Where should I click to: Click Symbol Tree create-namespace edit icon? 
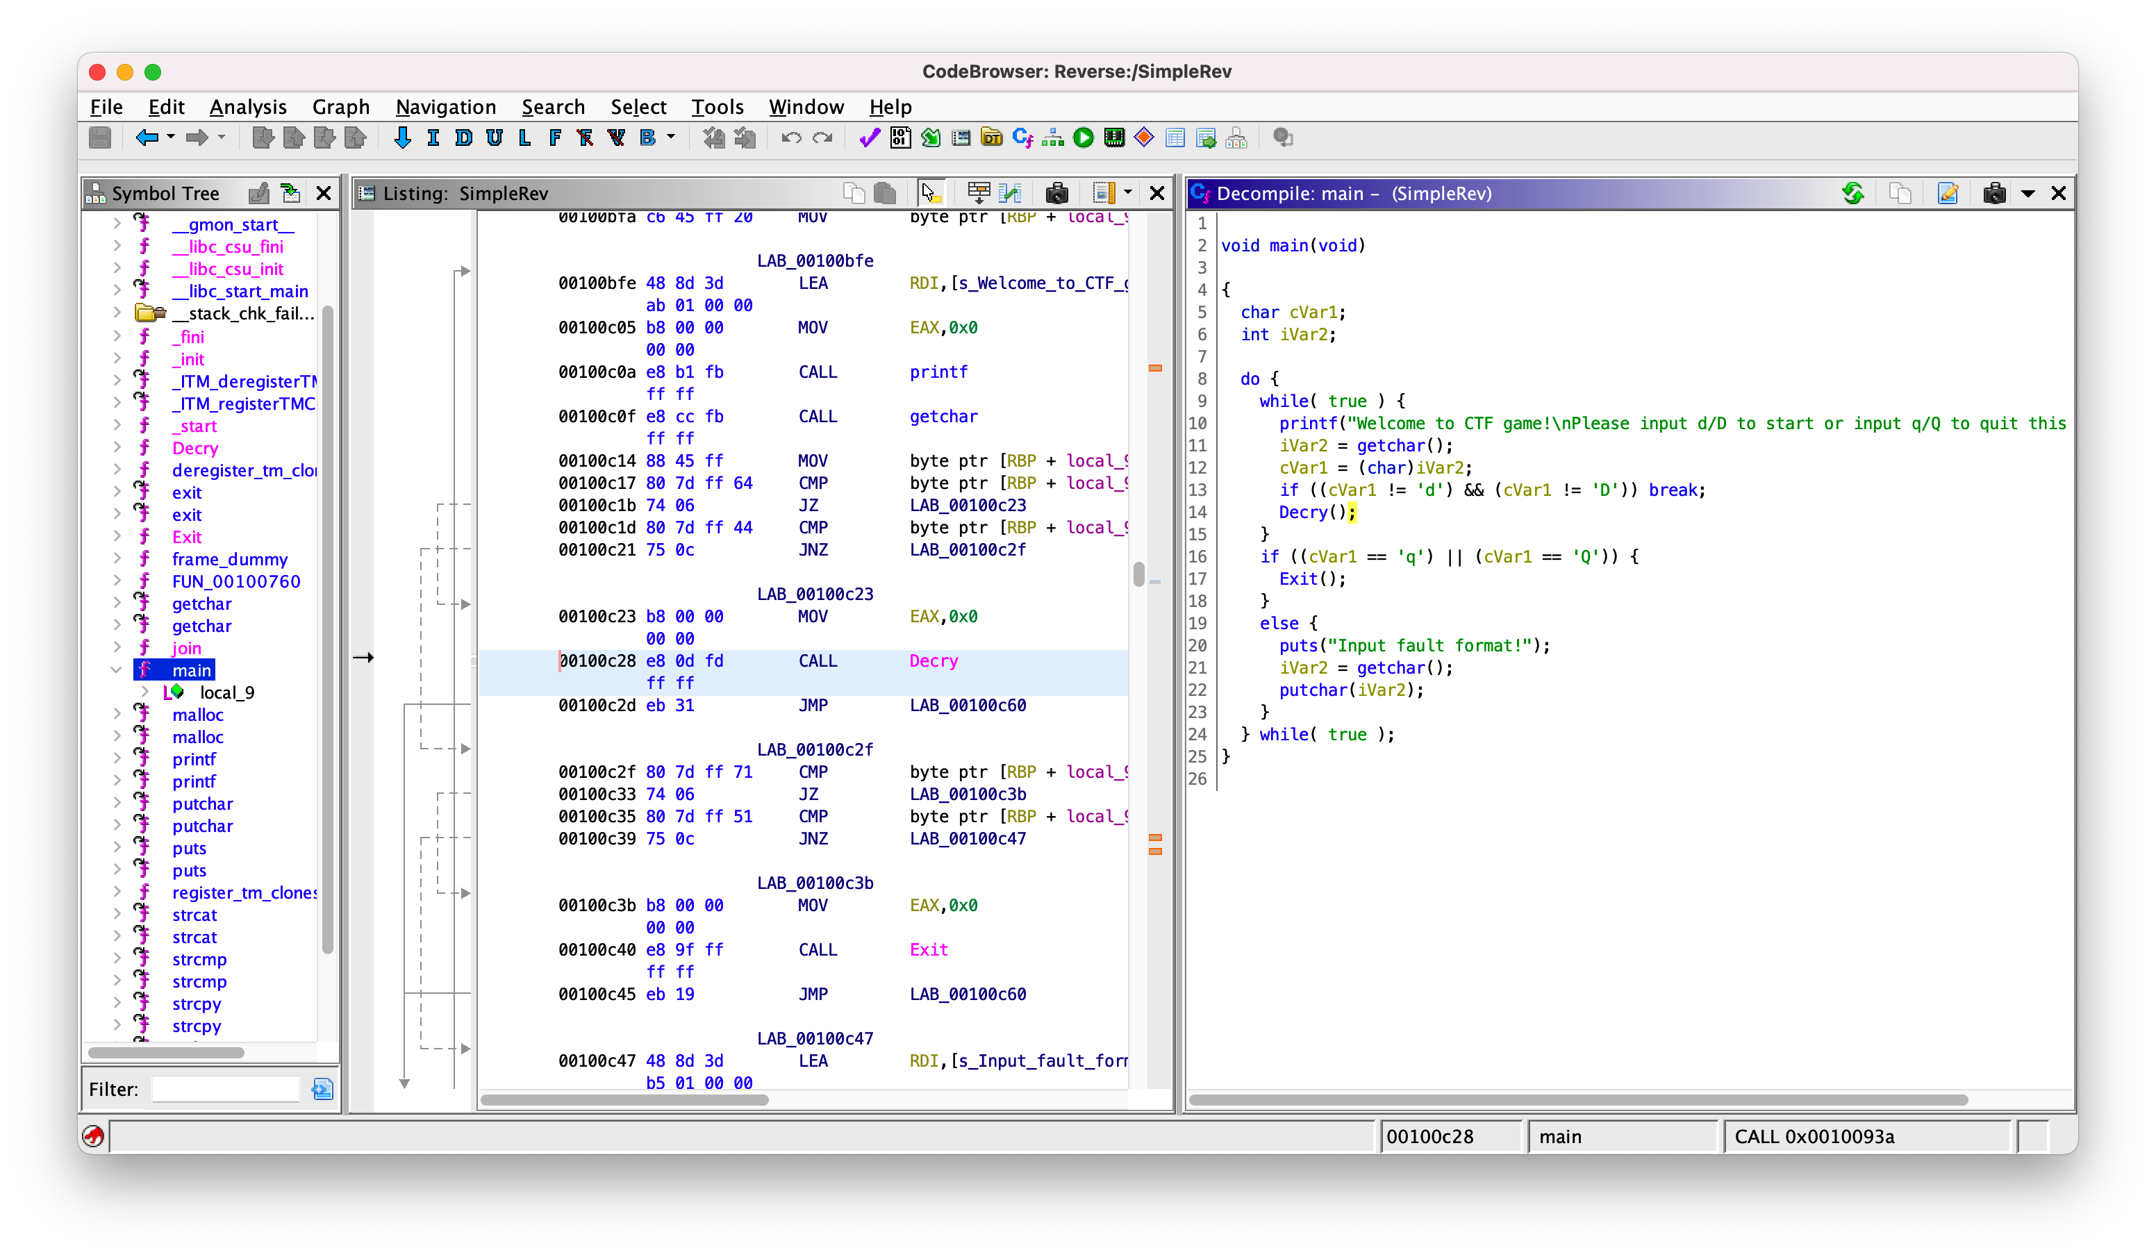(259, 193)
